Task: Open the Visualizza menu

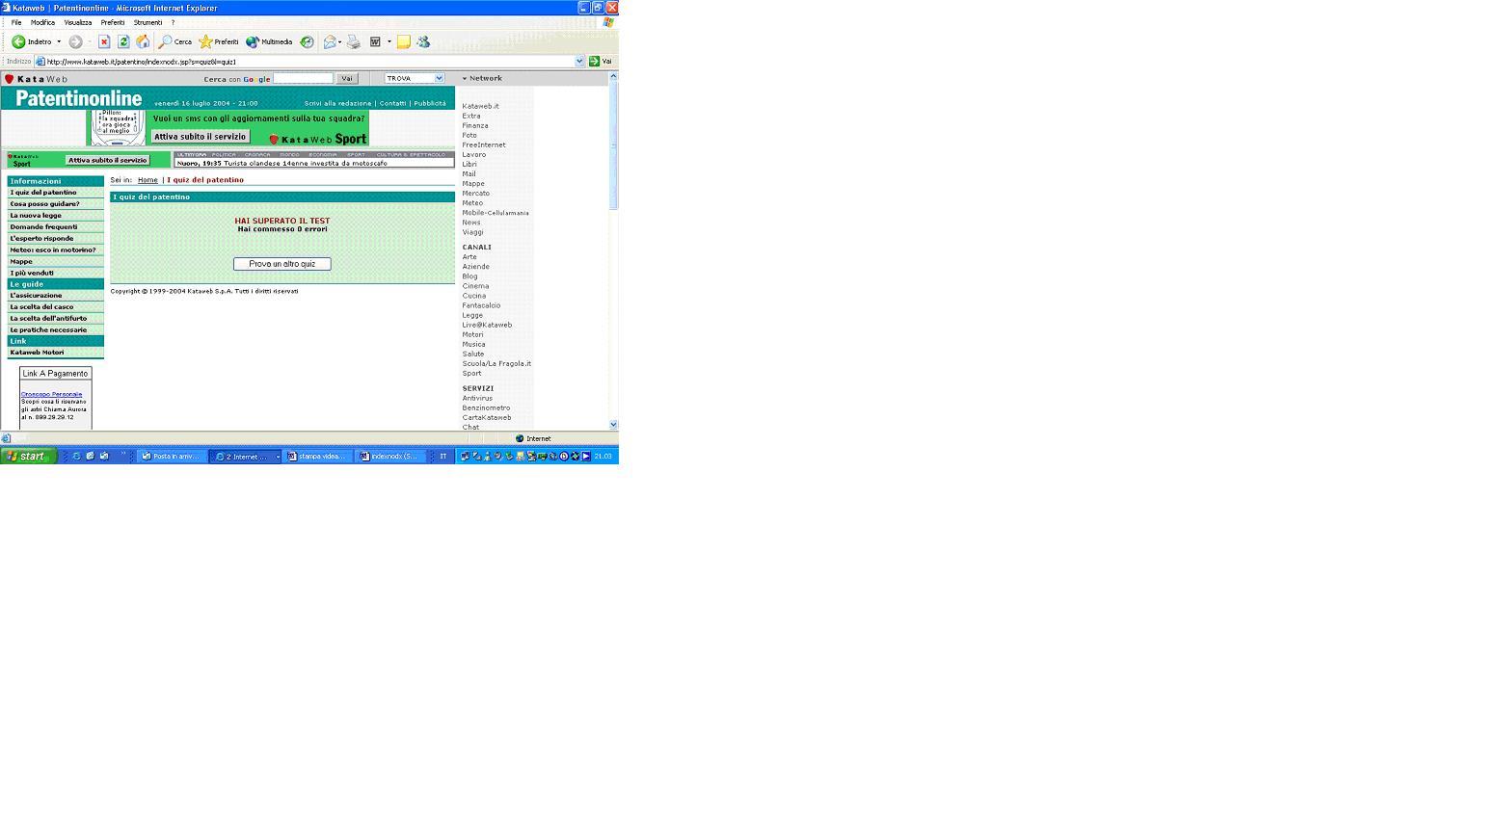Action: [78, 22]
